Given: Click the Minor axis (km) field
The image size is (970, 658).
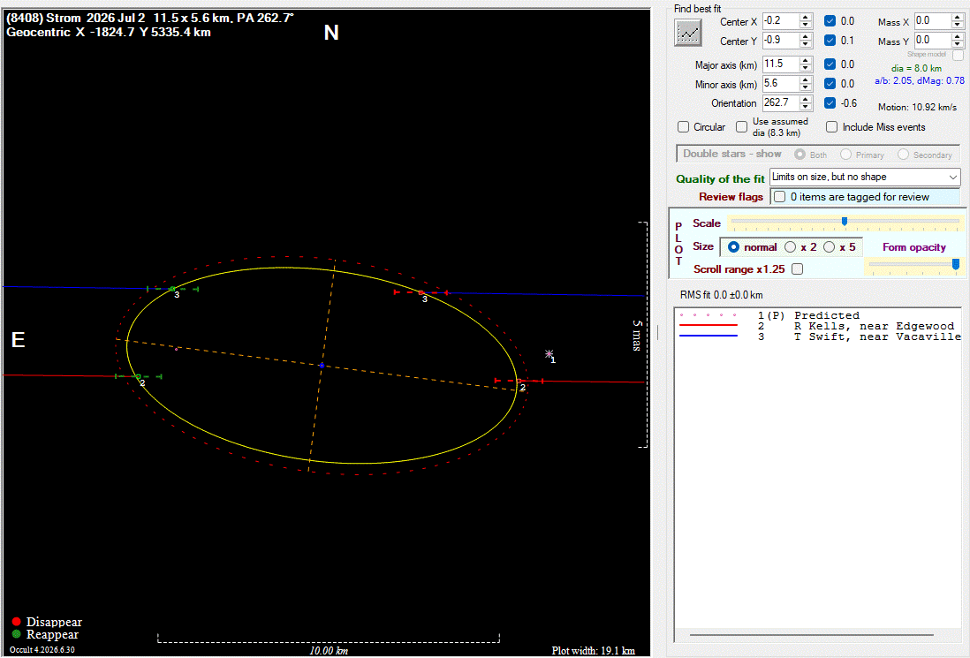Looking at the screenshot, I should click(x=781, y=84).
